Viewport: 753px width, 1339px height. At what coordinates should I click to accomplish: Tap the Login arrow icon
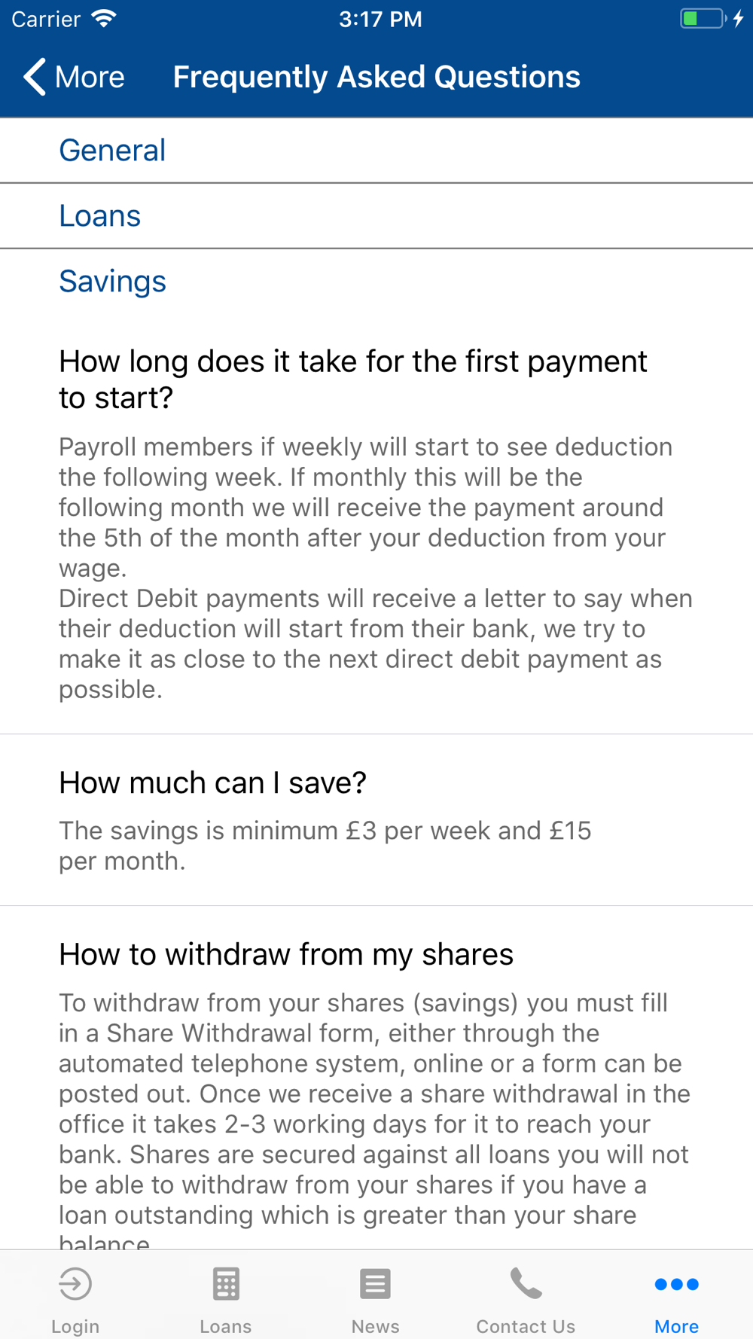(75, 1284)
